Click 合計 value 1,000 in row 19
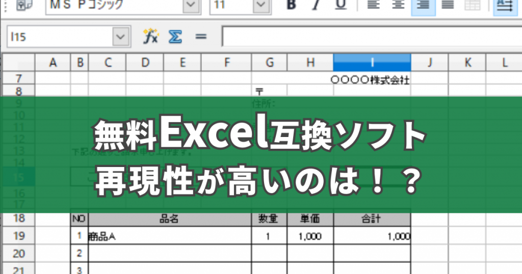The height and width of the screenshot is (274, 522). (x=372, y=236)
